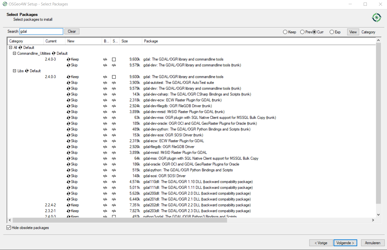Proceed with the Volgende button
The width and height of the screenshot is (387, 250).
pos(345,243)
